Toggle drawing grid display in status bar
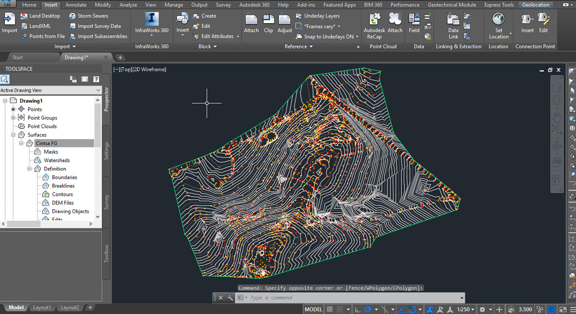The height and width of the screenshot is (314, 576). click(x=330, y=309)
